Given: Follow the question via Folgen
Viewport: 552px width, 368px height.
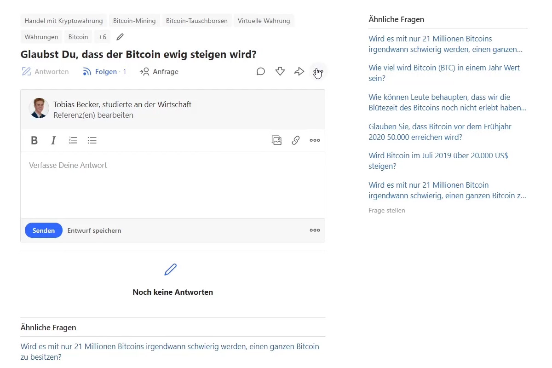Looking at the screenshot, I should [x=104, y=72].
